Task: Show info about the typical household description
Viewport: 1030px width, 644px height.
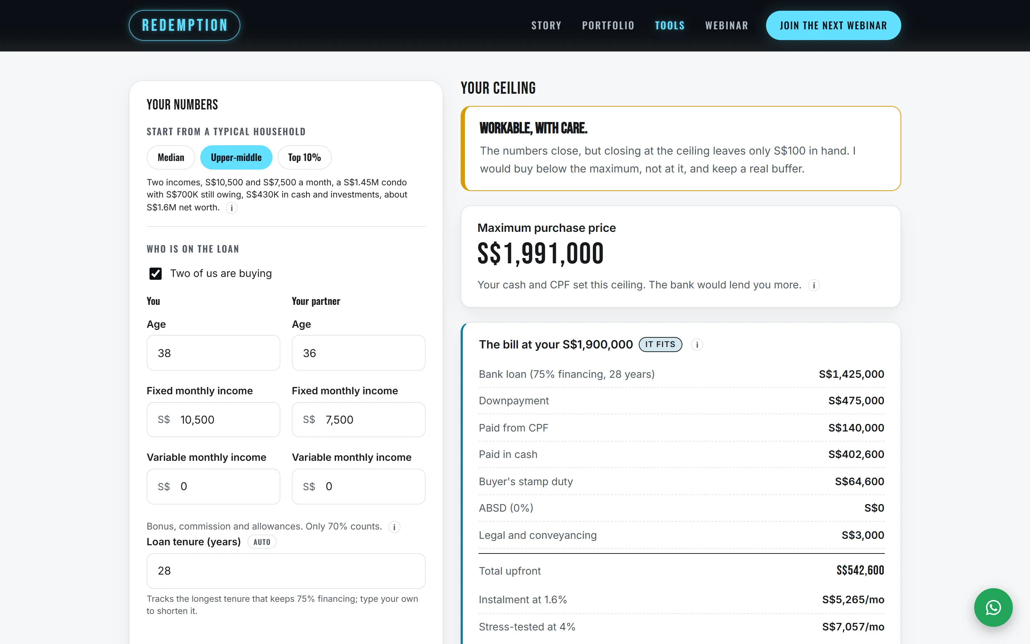Action: [231, 208]
